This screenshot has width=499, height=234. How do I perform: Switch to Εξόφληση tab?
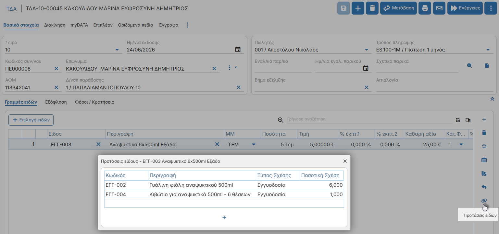click(x=56, y=102)
